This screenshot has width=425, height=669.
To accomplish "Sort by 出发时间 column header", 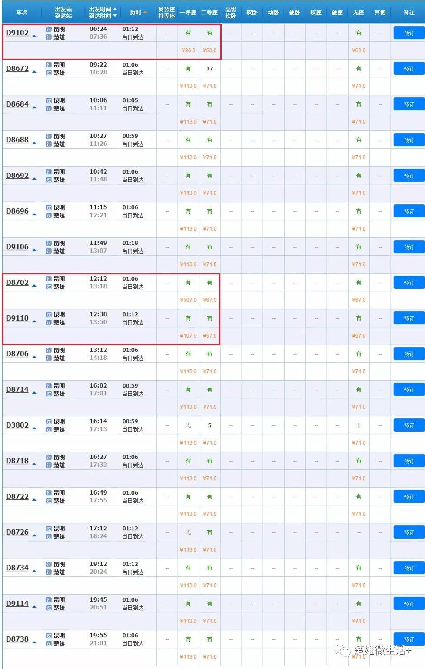I will [x=103, y=9].
